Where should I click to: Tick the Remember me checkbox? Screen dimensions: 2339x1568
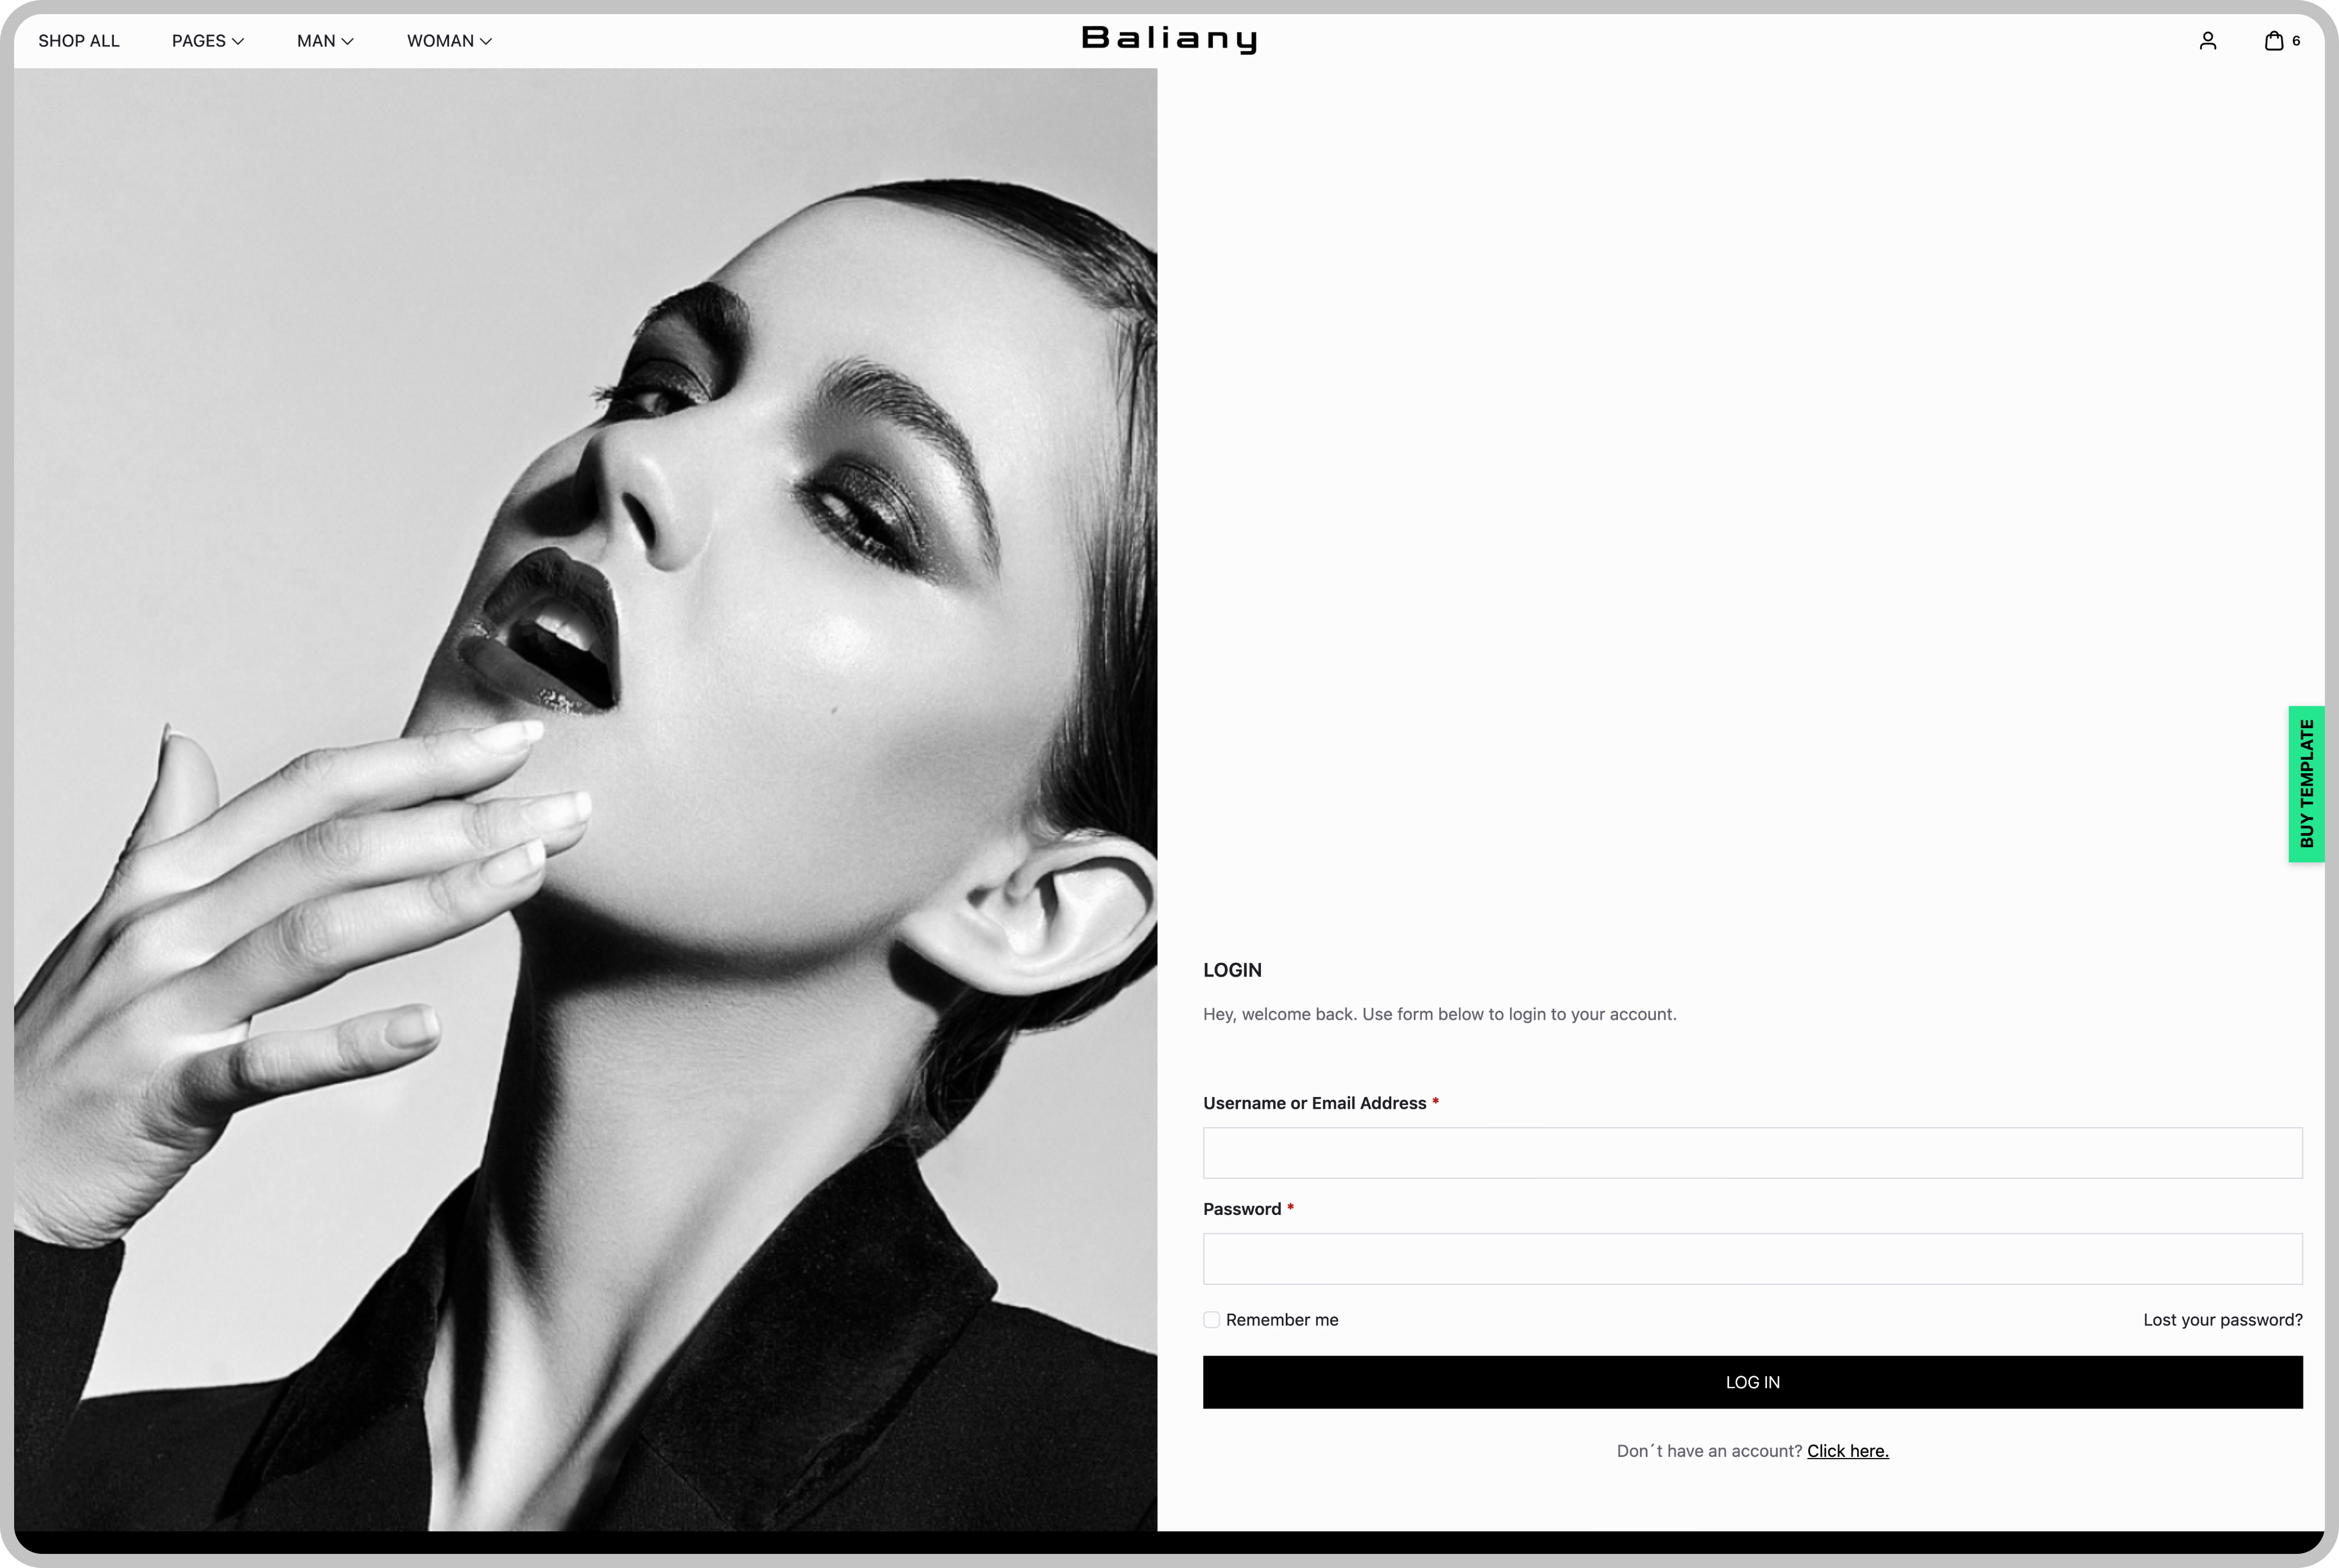(x=1211, y=1320)
